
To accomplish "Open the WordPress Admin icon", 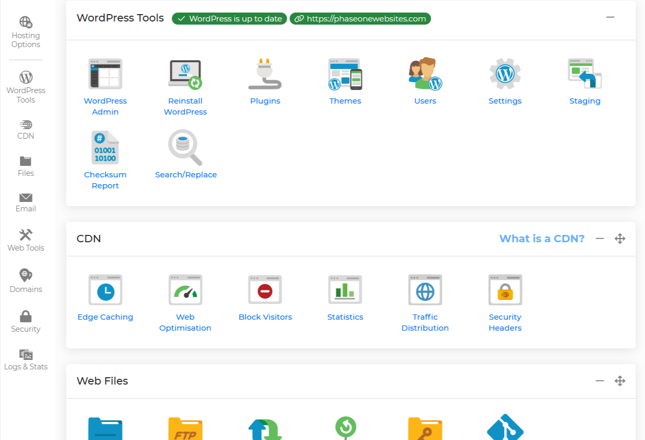I will tap(105, 74).
